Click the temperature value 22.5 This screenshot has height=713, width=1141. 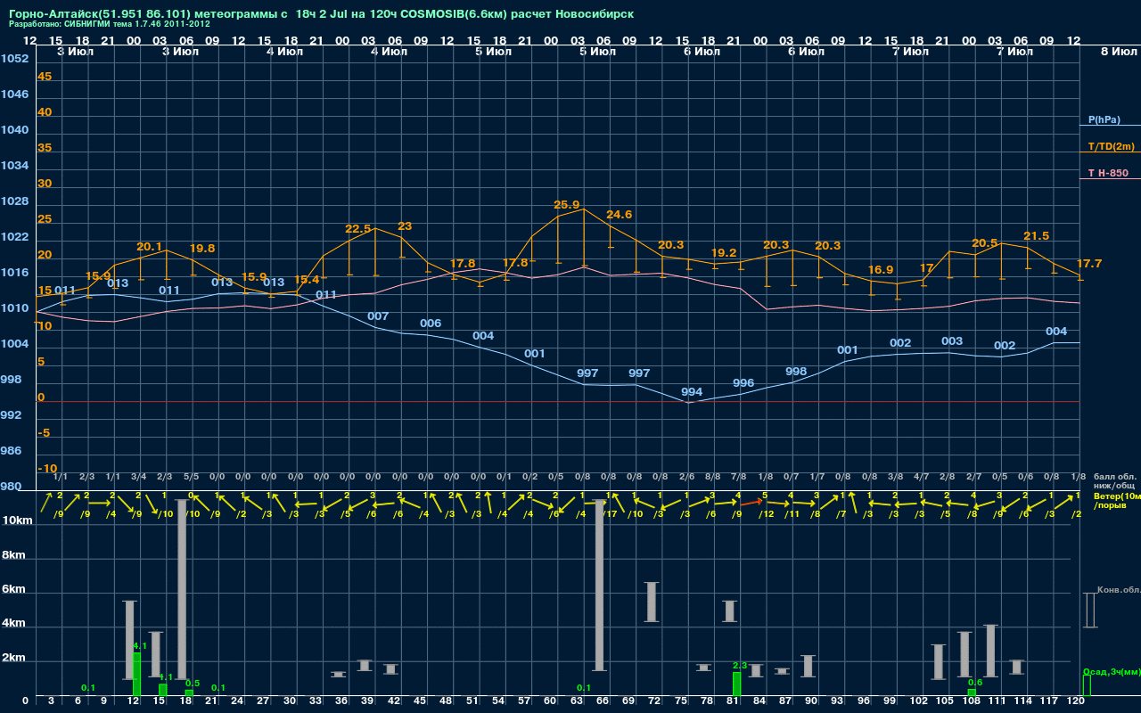pos(358,229)
